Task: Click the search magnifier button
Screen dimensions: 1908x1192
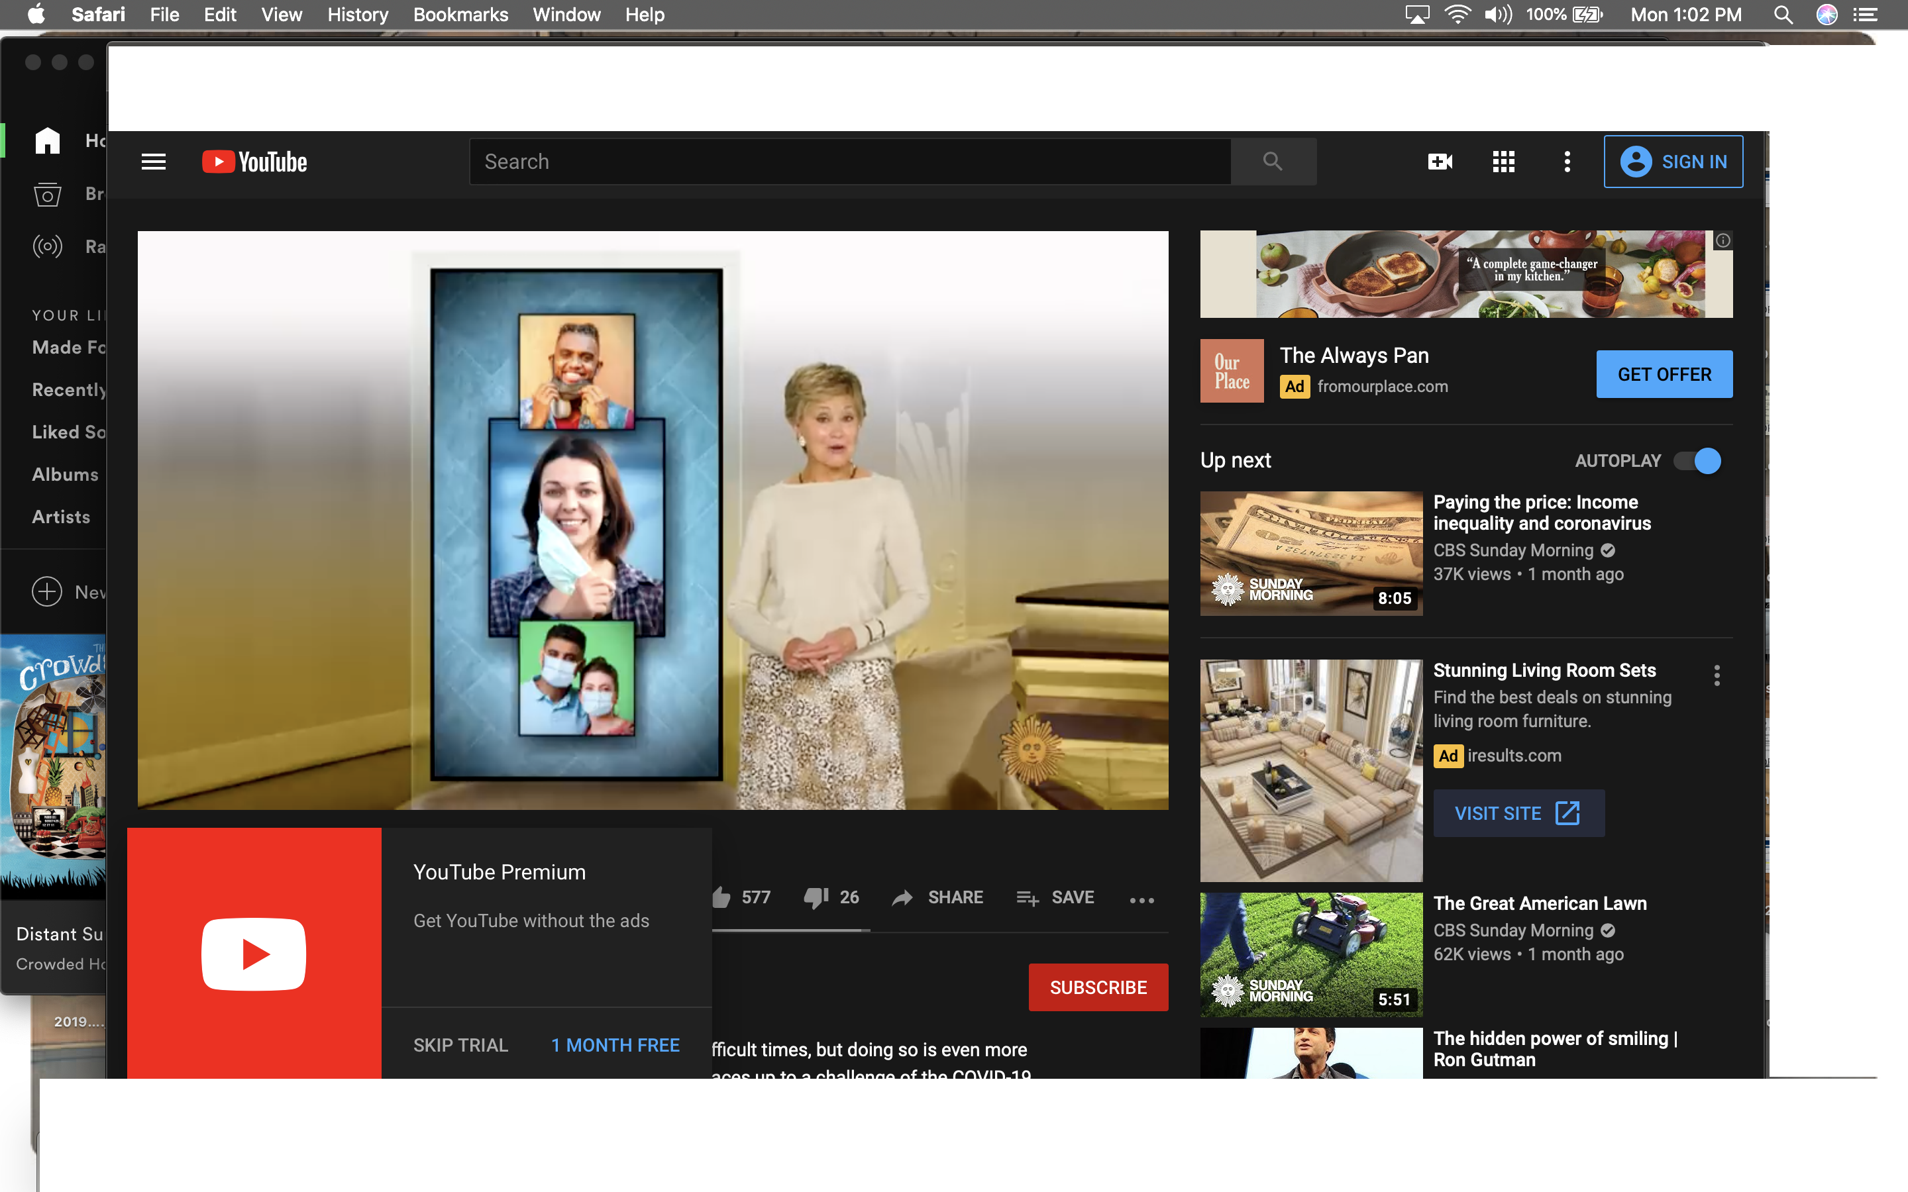Action: pos(1272,162)
